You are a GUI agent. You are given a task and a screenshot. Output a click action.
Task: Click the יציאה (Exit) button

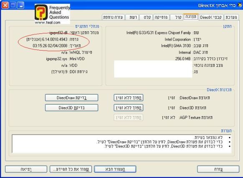(26, 169)
